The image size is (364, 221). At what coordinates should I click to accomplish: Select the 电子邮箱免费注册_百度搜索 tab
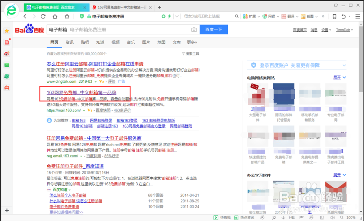pyautogui.click(x=56, y=7)
